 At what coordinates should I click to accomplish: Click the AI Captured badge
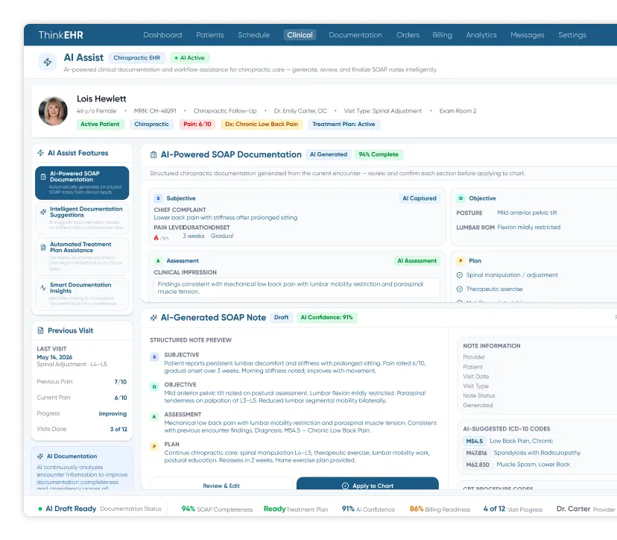(420, 198)
